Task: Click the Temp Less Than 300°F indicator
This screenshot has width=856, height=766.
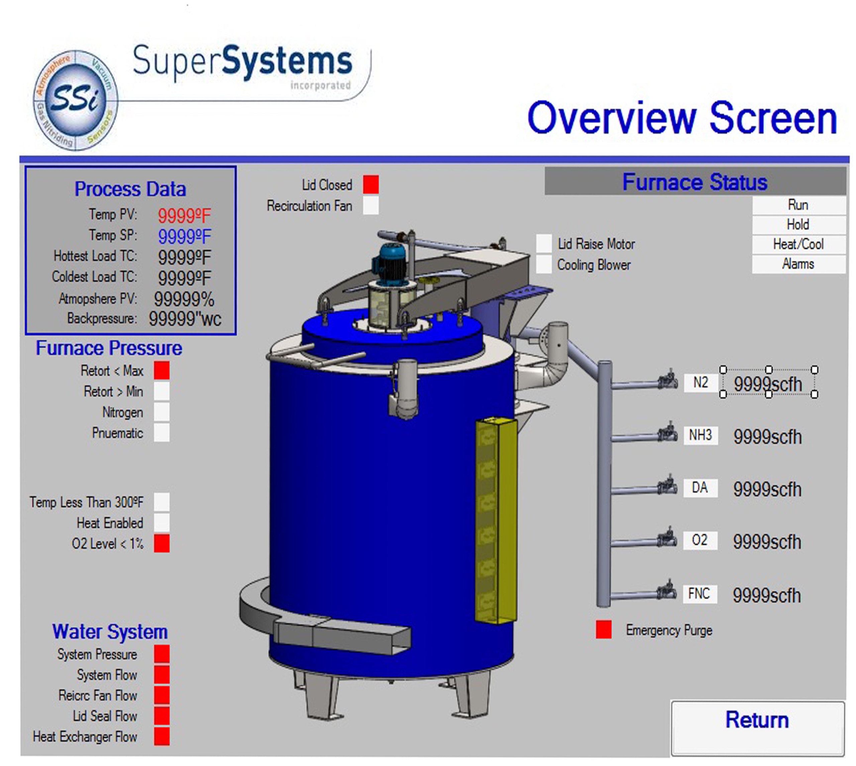Action: [162, 502]
